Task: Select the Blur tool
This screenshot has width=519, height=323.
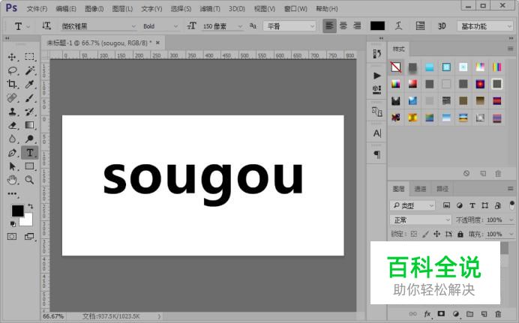Action: pos(12,139)
